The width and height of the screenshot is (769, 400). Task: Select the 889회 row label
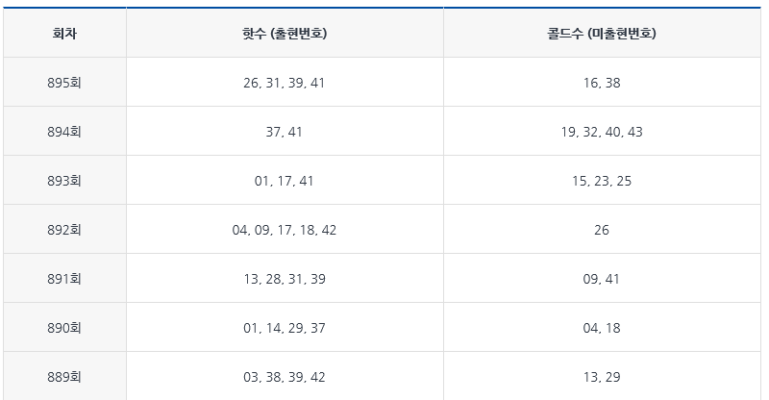click(64, 377)
